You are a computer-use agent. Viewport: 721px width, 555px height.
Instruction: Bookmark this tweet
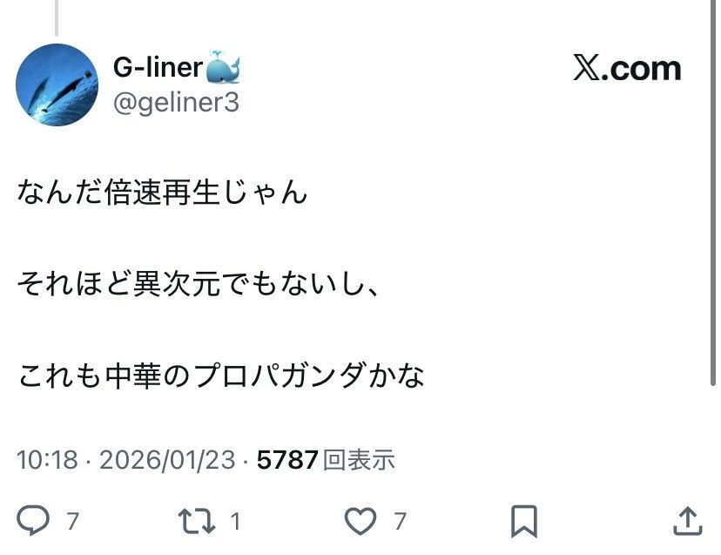pyautogui.click(x=523, y=520)
